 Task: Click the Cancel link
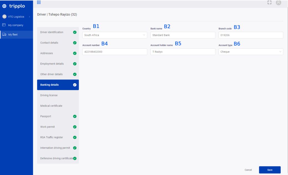[x=248, y=170]
